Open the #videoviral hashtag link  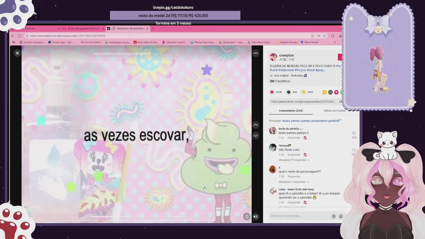[286, 70]
